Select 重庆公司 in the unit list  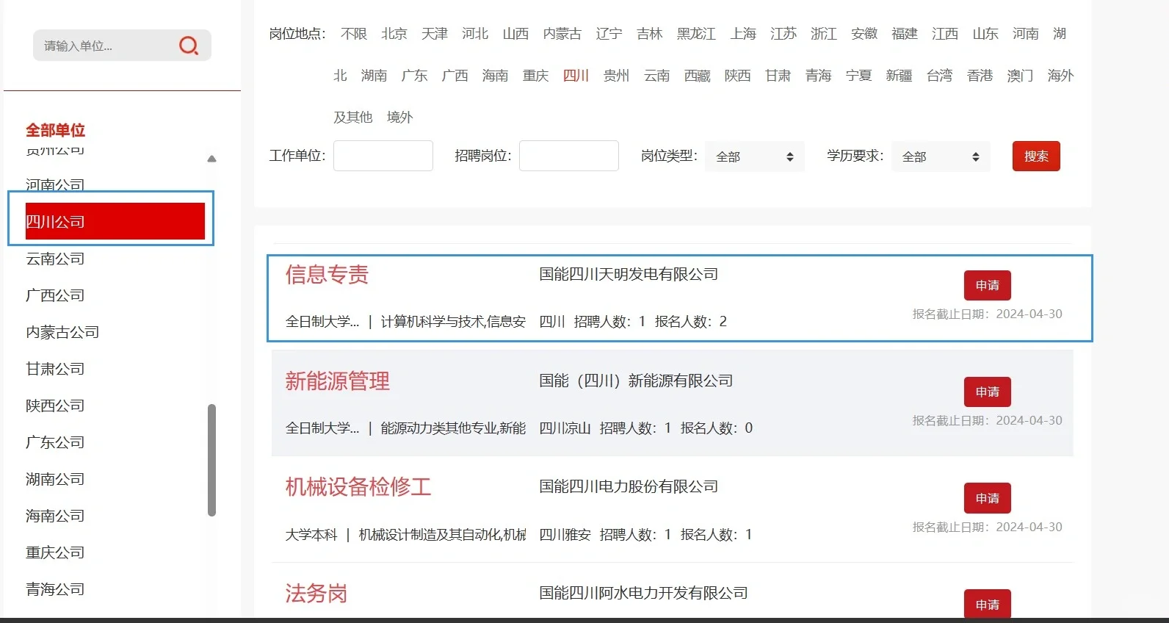pos(55,552)
